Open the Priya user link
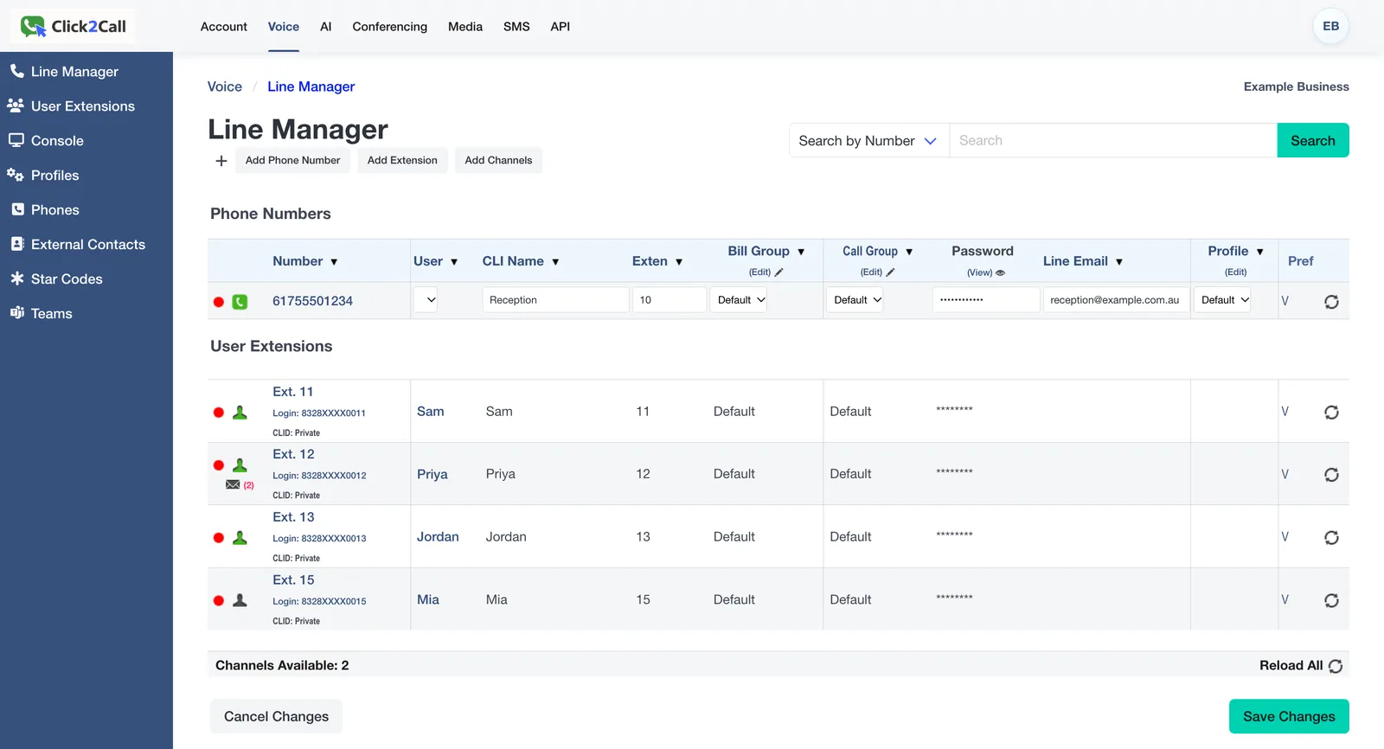Viewport: 1384px width, 749px height. (x=432, y=474)
